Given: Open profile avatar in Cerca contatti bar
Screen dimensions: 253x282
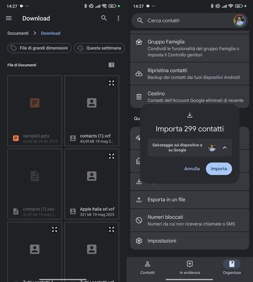Looking at the screenshot, I should point(240,20).
